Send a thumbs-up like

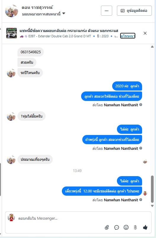pyautogui.click(x=145, y=227)
